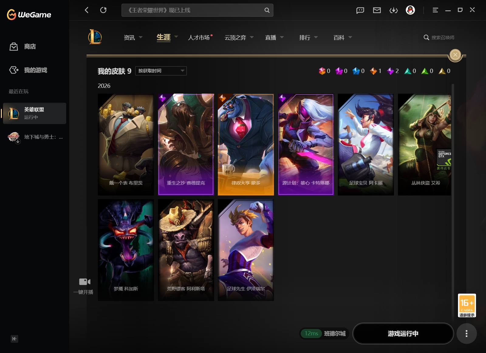This screenshot has height=353, width=486.
Task: Open the 梦魇 科加斯 skin card
Action: [126, 250]
